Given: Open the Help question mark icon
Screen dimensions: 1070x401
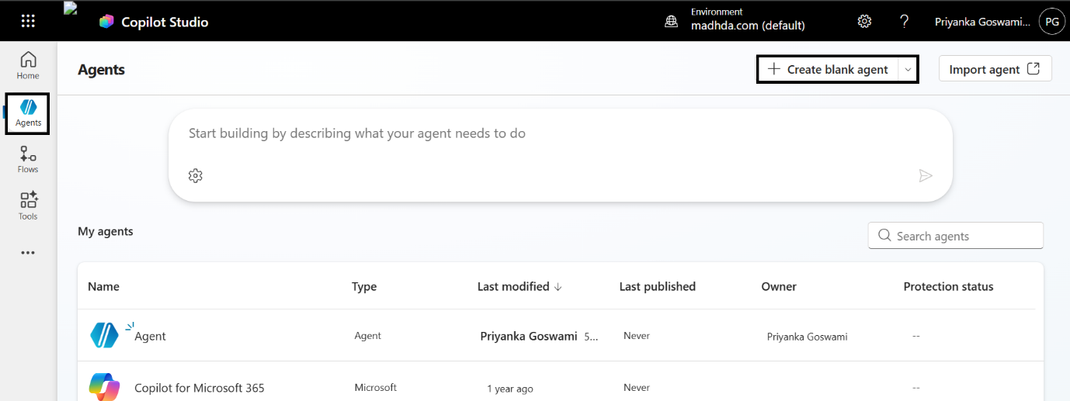Looking at the screenshot, I should click(905, 21).
